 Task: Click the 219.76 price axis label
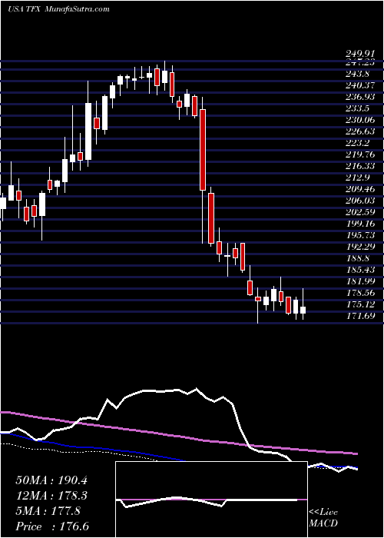[359, 154]
